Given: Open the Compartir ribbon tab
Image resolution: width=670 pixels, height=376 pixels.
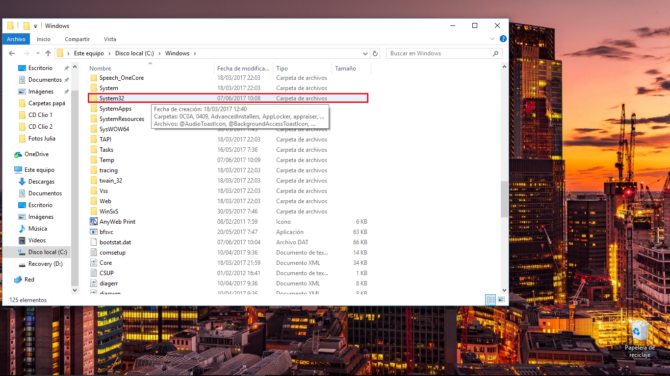Looking at the screenshot, I should (77, 39).
